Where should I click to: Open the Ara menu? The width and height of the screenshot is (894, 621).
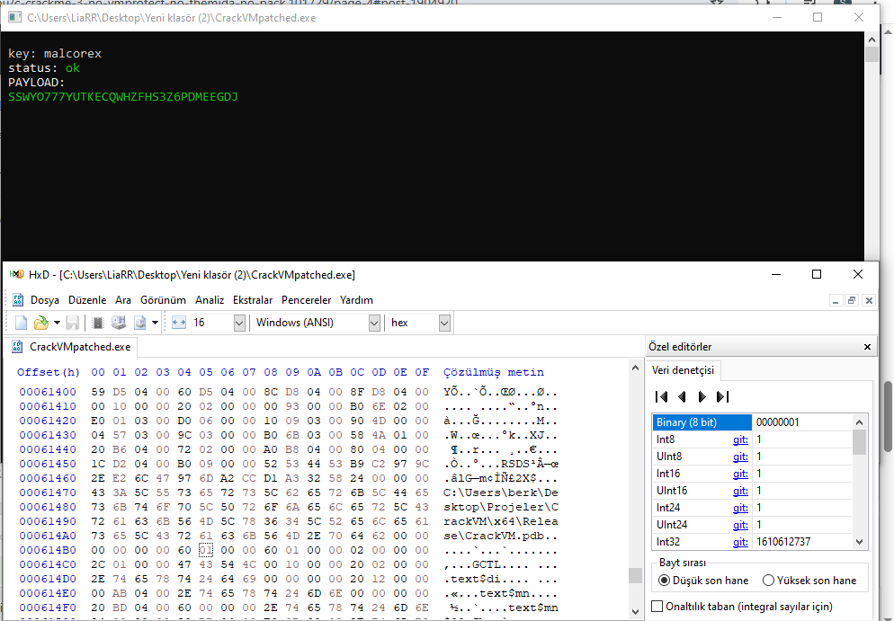[123, 300]
